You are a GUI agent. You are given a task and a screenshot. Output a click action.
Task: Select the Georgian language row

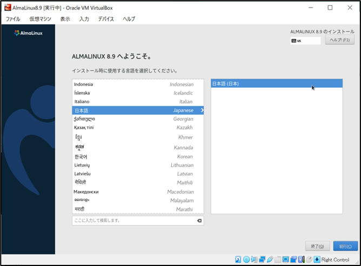tap(138, 119)
